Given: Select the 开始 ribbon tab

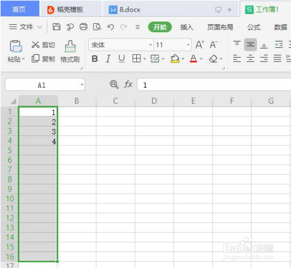Looking at the screenshot, I should [x=160, y=27].
